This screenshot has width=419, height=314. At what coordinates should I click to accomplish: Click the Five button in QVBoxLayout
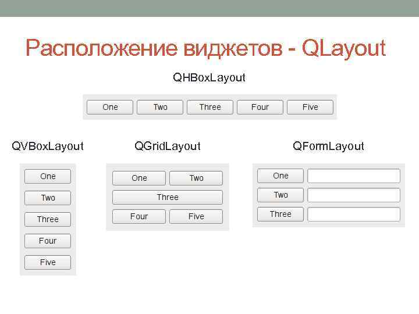point(48,262)
